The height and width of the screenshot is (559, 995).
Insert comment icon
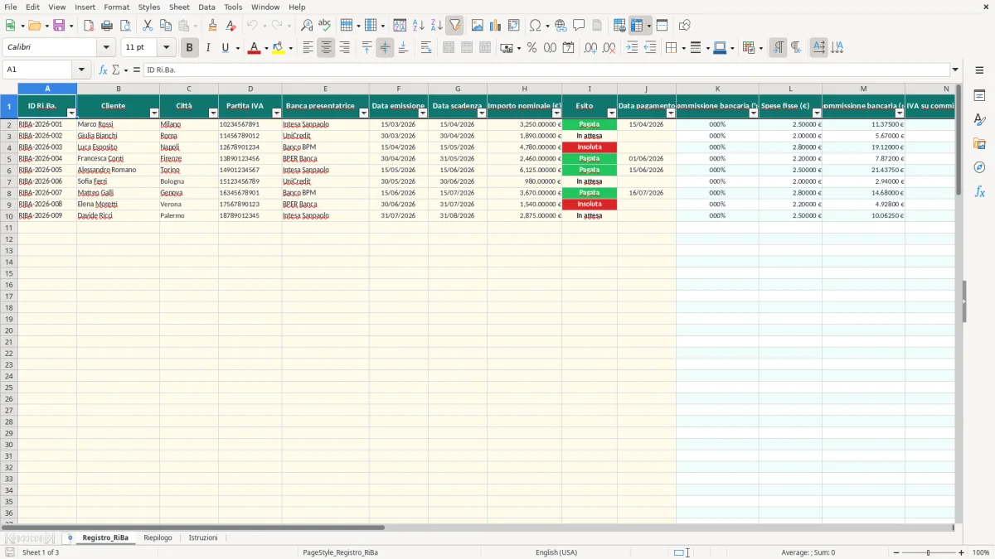click(x=579, y=26)
